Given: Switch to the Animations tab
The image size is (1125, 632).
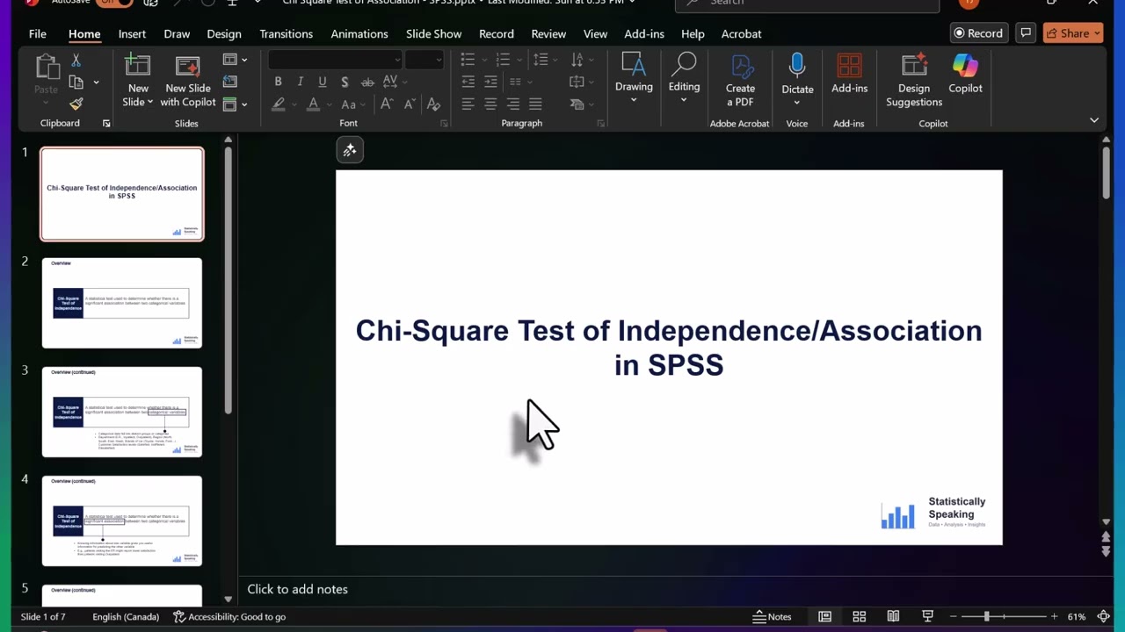Looking at the screenshot, I should [x=359, y=33].
